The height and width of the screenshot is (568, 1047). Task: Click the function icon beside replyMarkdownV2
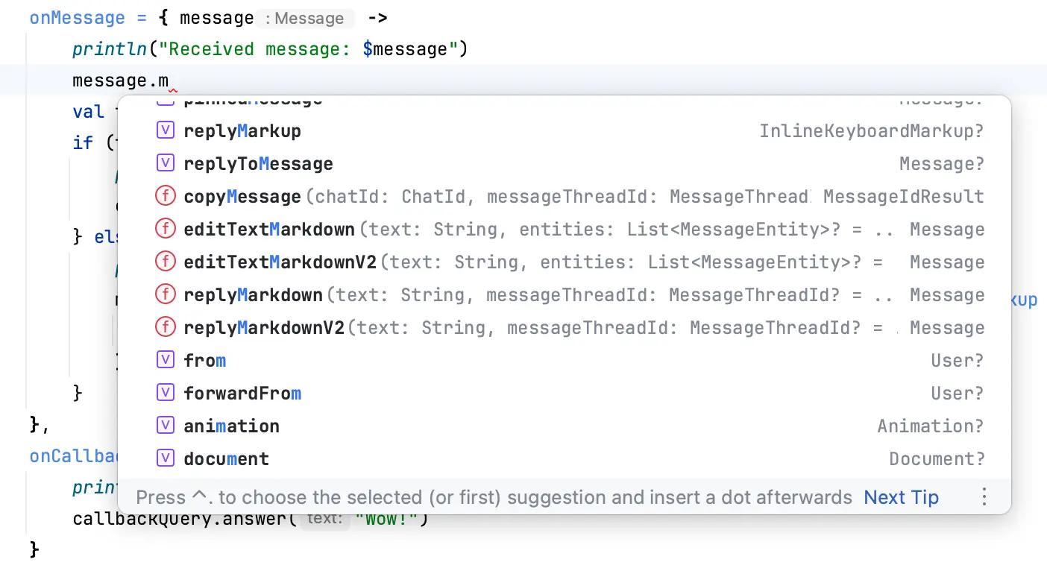point(165,326)
